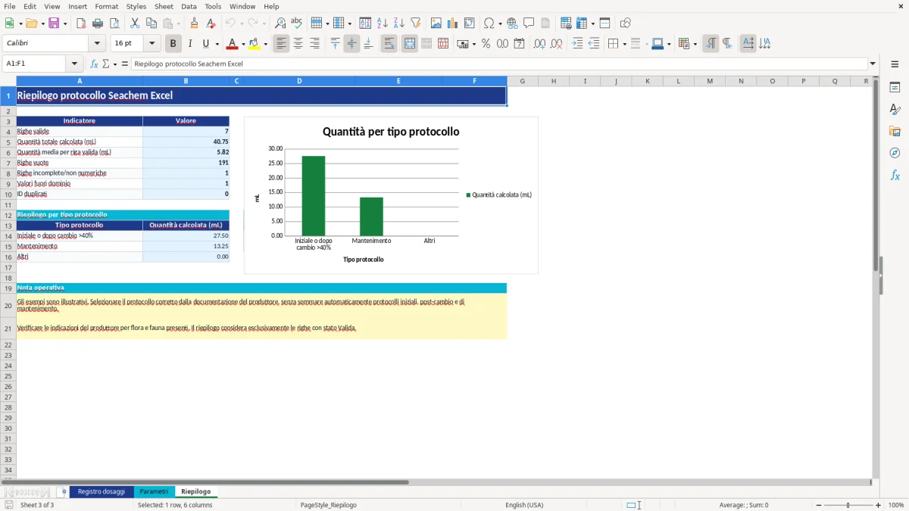Toggle Wrap Text
This screenshot has width=909, height=511.
389,44
